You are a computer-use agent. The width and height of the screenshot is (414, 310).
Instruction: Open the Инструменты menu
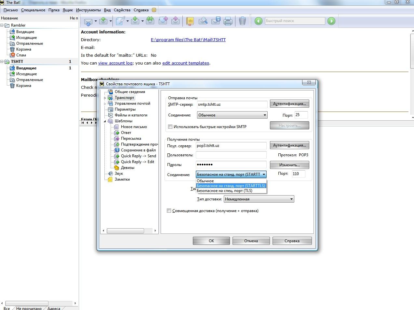tap(88, 10)
